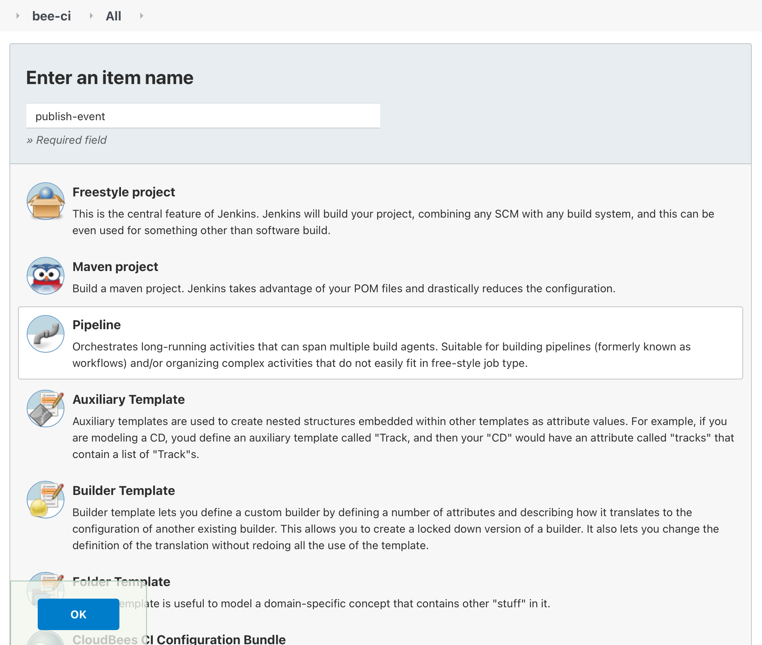Open the bee-ci breadcrumb entry
The width and height of the screenshot is (762, 645).
pos(51,16)
